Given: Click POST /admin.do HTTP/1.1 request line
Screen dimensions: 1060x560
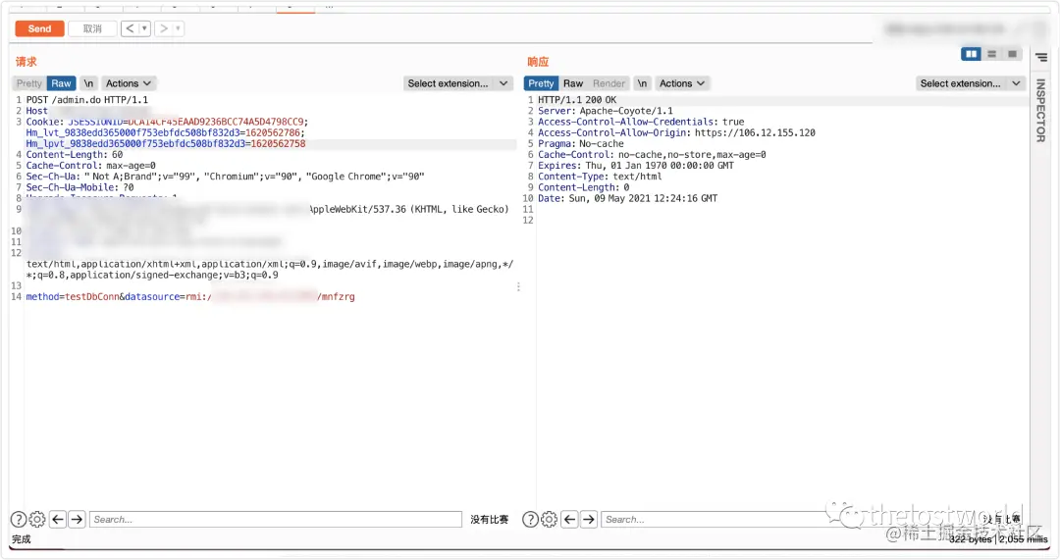Looking at the screenshot, I should (x=87, y=100).
